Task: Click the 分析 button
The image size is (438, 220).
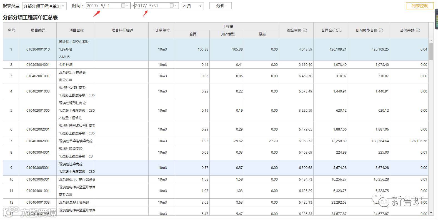Action: pyautogui.click(x=220, y=6)
